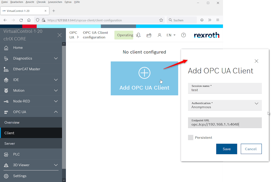Viewport: 275px width, 182px height.
Task: Click the plus icon to add client
Action: tap(144, 73)
